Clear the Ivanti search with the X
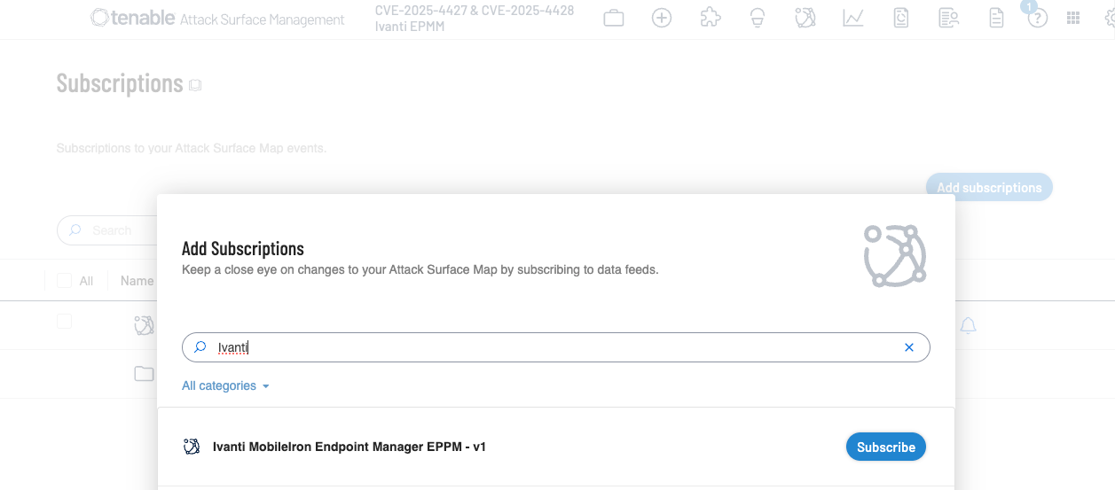This screenshot has width=1115, height=490. [x=908, y=347]
